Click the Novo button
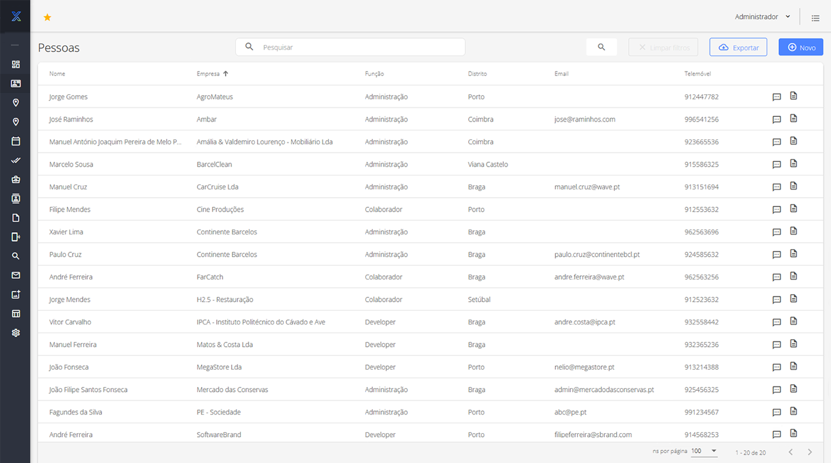831x463 pixels. click(x=800, y=47)
